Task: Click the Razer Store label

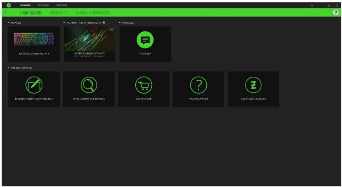Action: (x=144, y=99)
